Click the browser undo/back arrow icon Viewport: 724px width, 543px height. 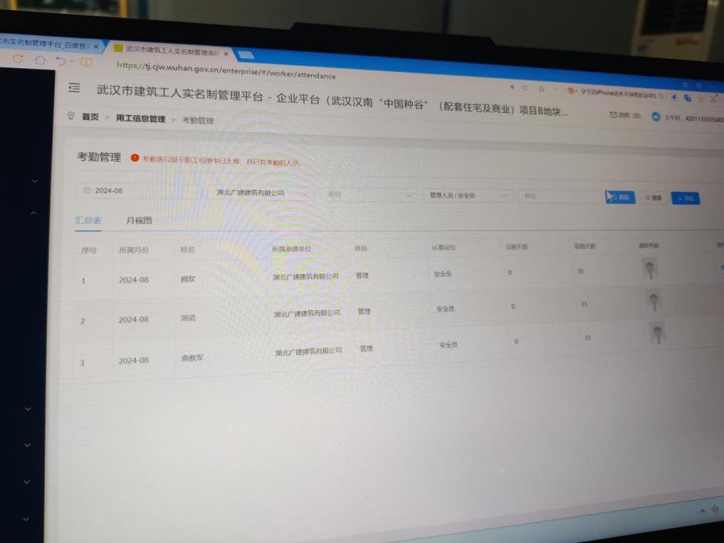61,60
